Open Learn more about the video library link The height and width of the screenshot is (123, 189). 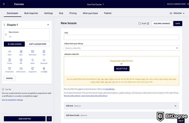click(x=94, y=96)
